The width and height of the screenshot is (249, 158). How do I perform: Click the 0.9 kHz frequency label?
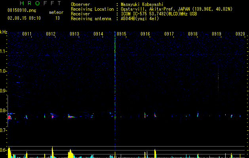(3, 91)
